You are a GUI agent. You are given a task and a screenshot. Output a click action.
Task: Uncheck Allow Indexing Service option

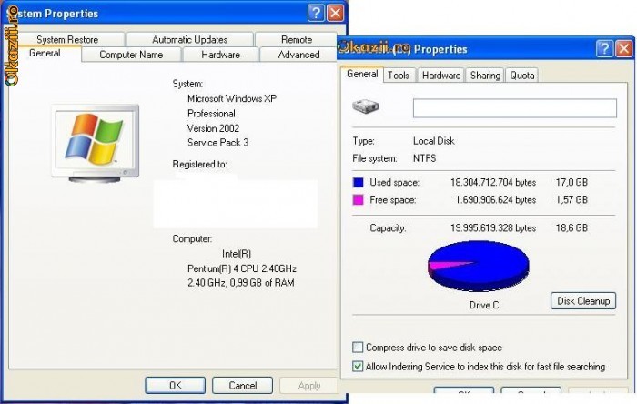[358, 367]
